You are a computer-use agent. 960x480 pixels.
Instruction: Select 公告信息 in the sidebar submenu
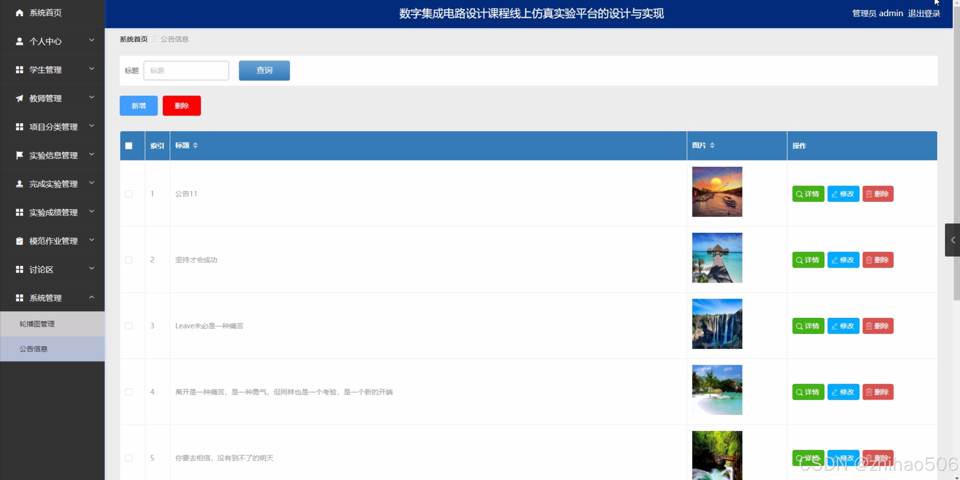pyautogui.click(x=34, y=349)
